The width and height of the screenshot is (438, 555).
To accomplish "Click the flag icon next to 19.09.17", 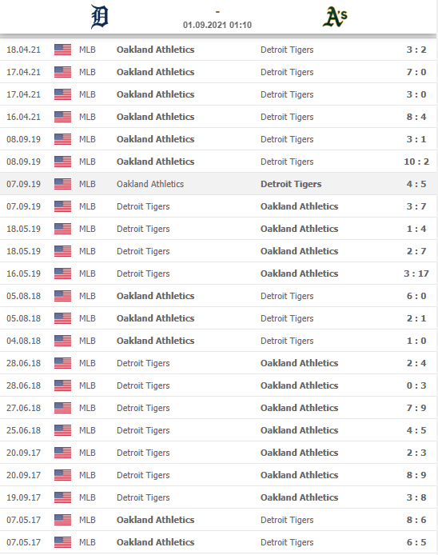I will (62, 497).
